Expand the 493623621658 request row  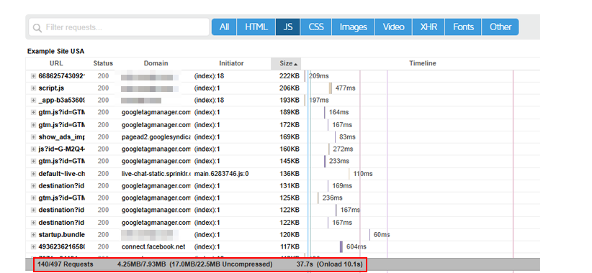(x=34, y=246)
